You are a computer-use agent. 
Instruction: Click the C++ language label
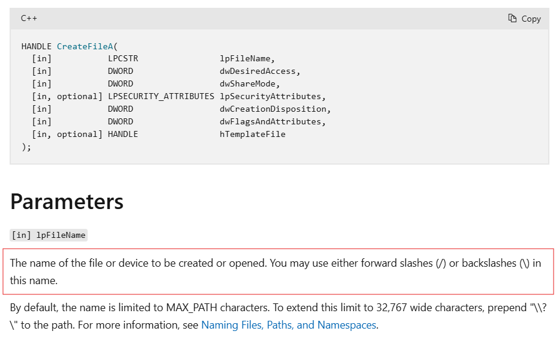(x=29, y=19)
